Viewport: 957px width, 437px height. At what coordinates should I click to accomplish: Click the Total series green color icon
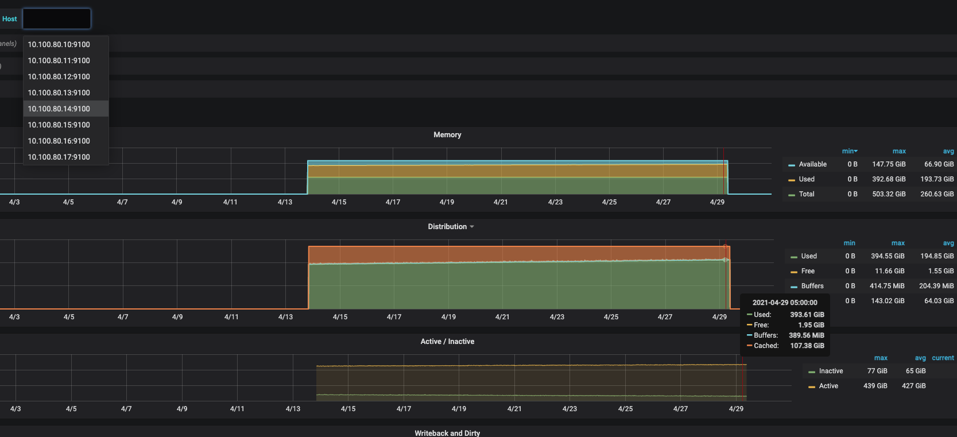pyautogui.click(x=792, y=195)
